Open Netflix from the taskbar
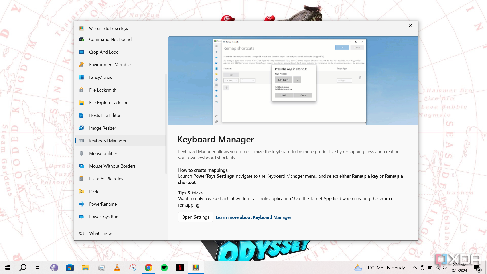Viewport: 487px width, 274px height. (180, 268)
